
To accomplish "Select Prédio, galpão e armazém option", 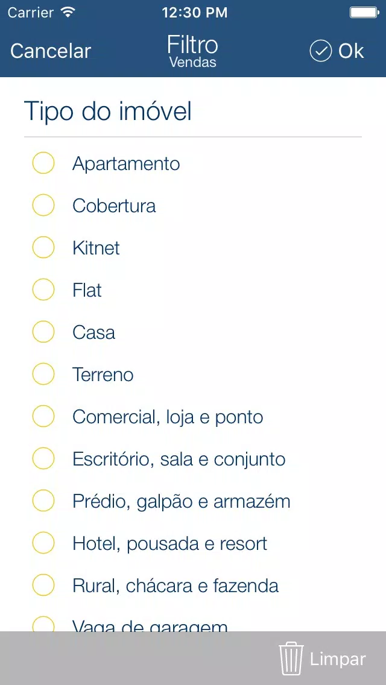I will coord(43,501).
